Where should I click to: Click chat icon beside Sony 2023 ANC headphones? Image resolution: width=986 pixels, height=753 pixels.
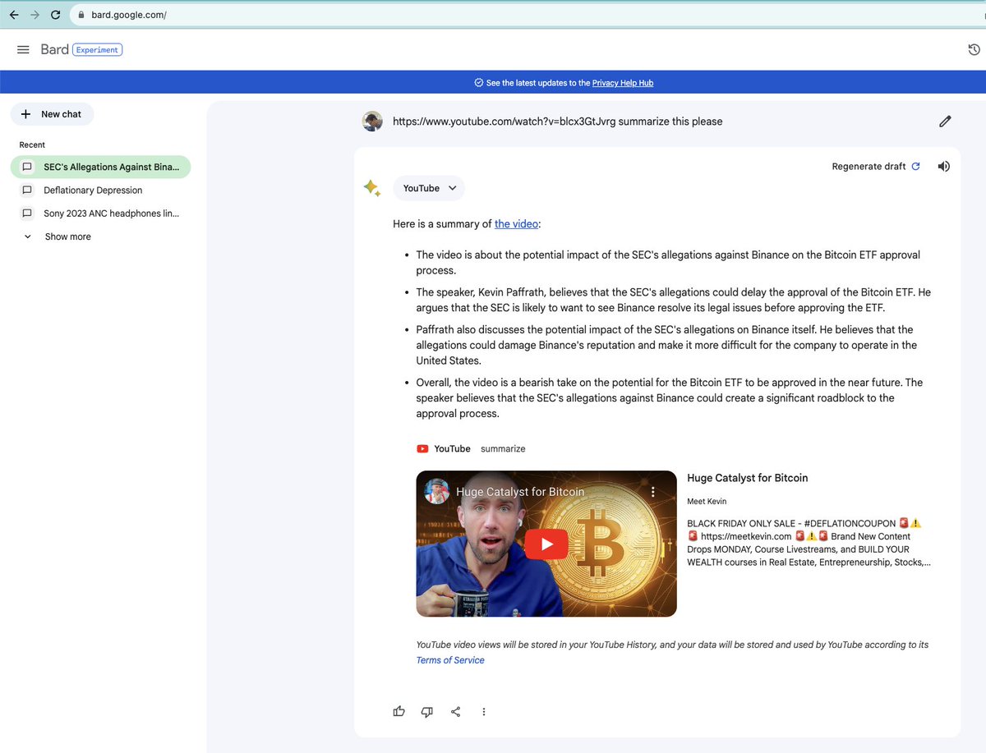pos(27,213)
